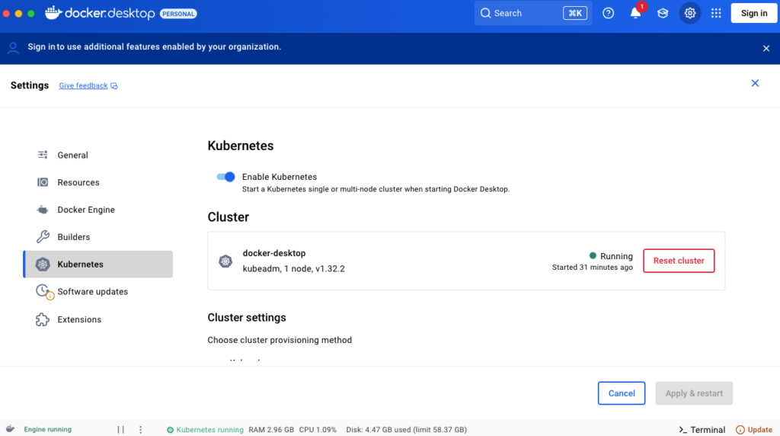Click the Kubernetes running status icon

[170, 430]
